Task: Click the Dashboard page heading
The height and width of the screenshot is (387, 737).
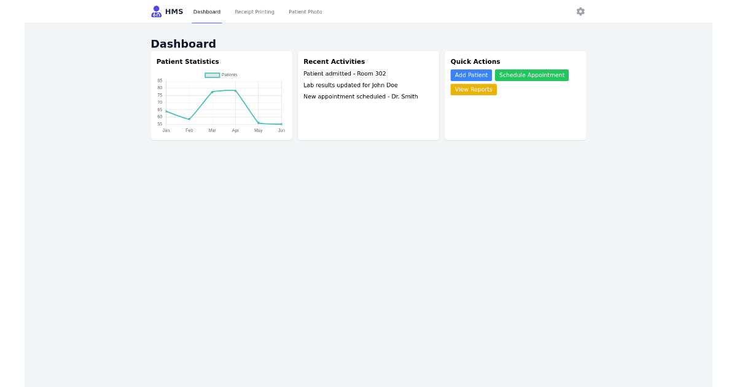Action: 183,44
